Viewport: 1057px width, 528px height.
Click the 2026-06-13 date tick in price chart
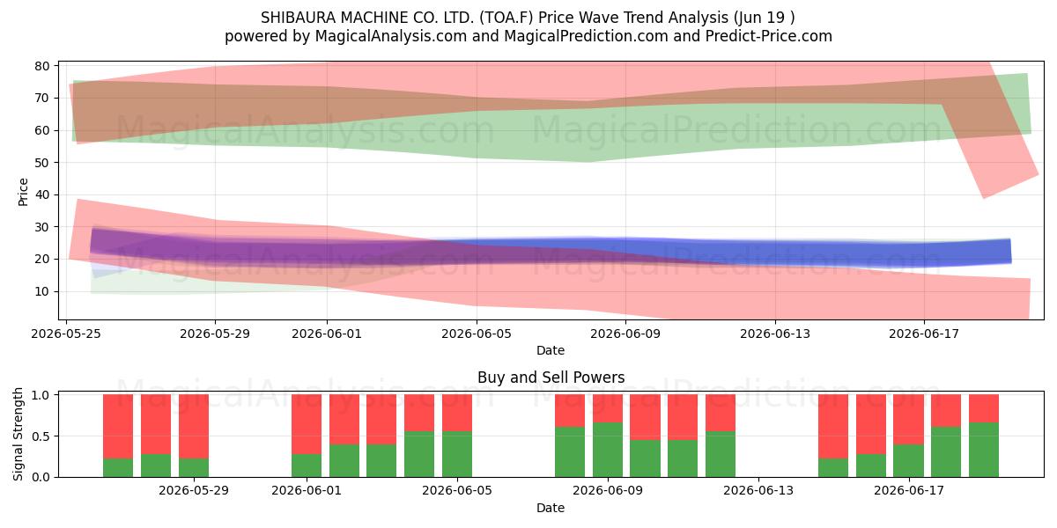click(775, 334)
